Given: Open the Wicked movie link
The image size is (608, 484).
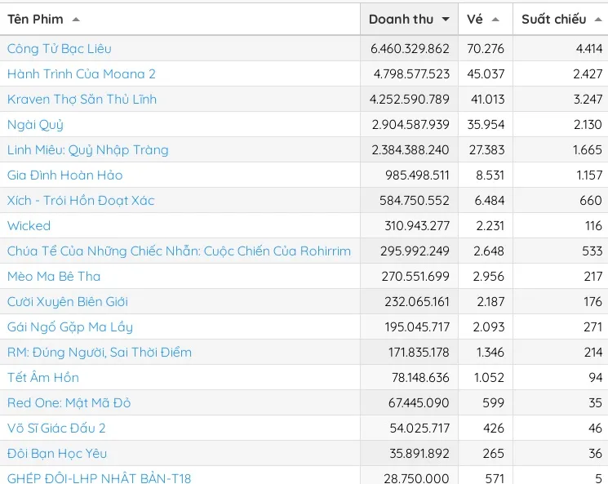Looking at the screenshot, I should pyautogui.click(x=29, y=226).
